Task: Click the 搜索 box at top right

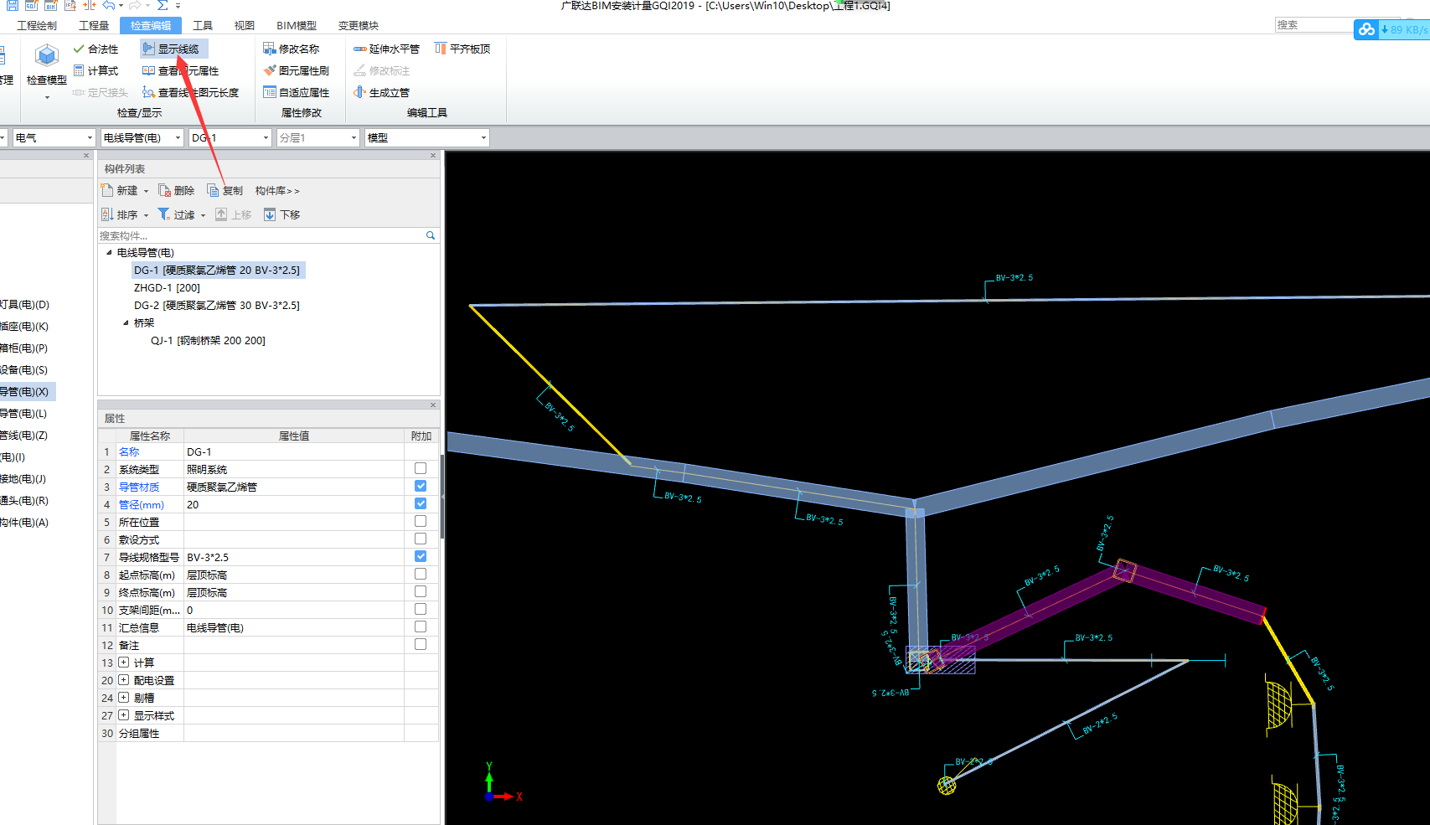Action: tap(1314, 25)
